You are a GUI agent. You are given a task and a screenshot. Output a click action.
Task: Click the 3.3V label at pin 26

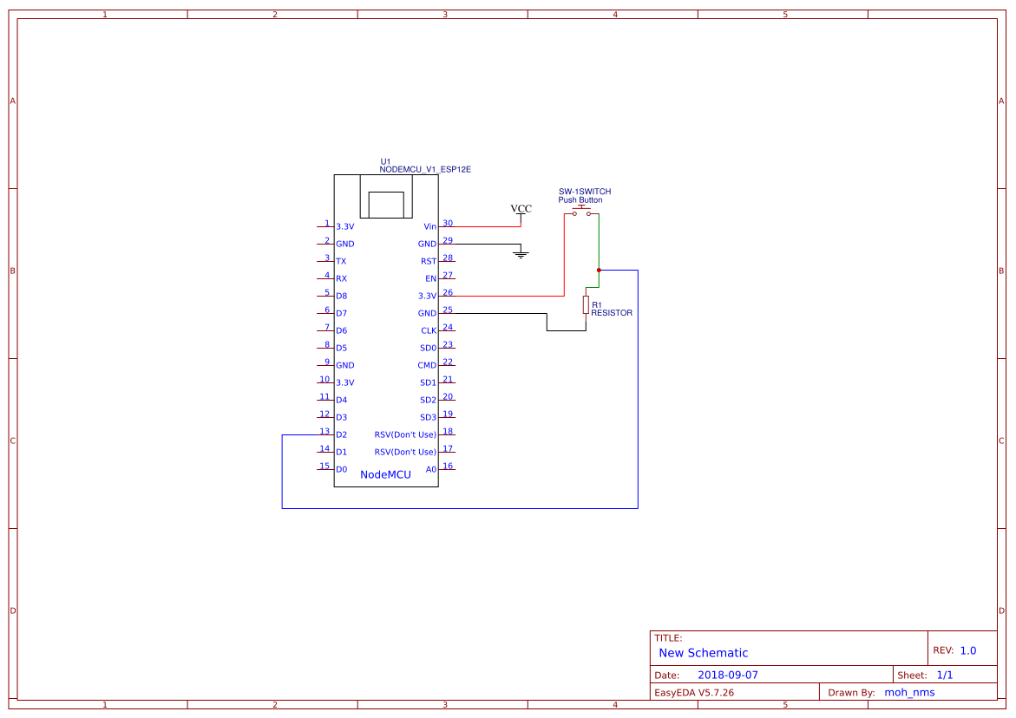pos(427,297)
